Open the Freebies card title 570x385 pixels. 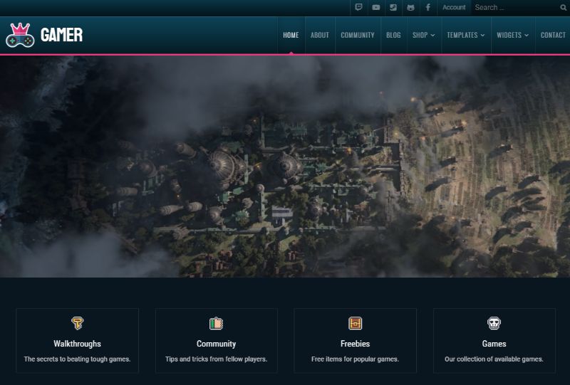pyautogui.click(x=355, y=344)
